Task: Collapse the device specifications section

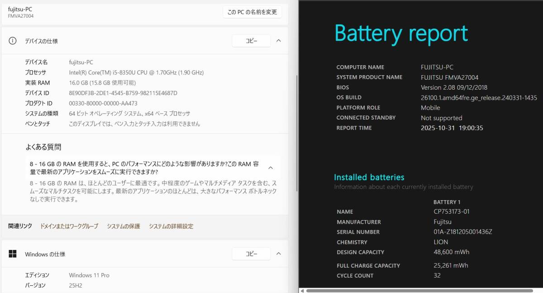Action: 279,41
